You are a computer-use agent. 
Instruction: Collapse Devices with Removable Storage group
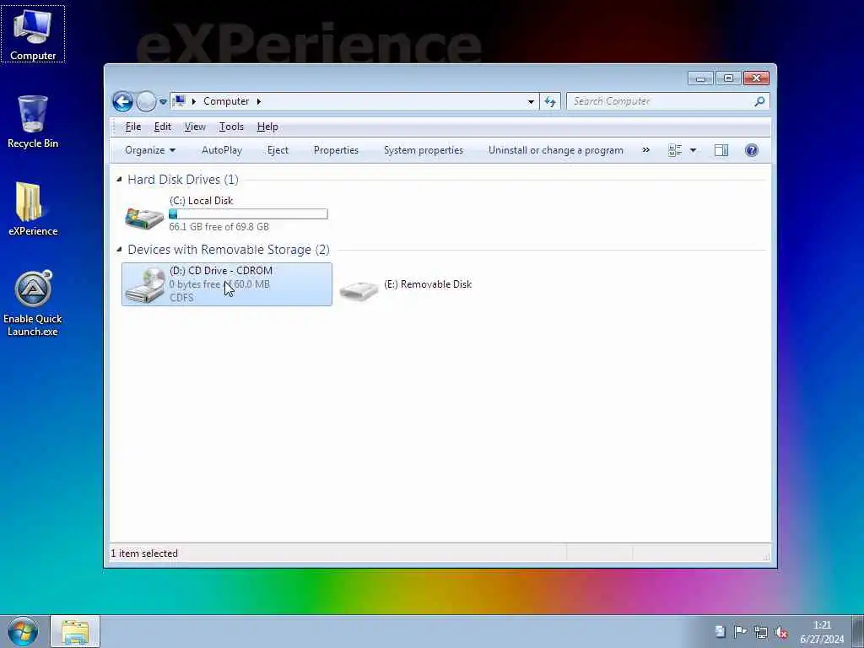[x=119, y=250]
